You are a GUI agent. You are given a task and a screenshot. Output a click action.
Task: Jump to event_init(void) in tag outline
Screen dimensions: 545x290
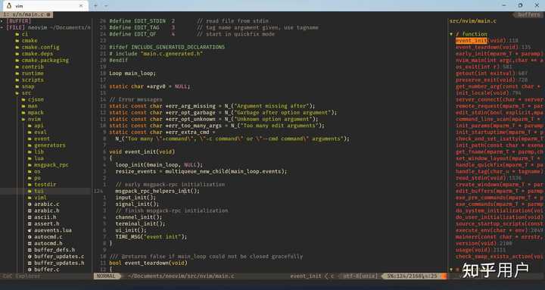[487, 41]
